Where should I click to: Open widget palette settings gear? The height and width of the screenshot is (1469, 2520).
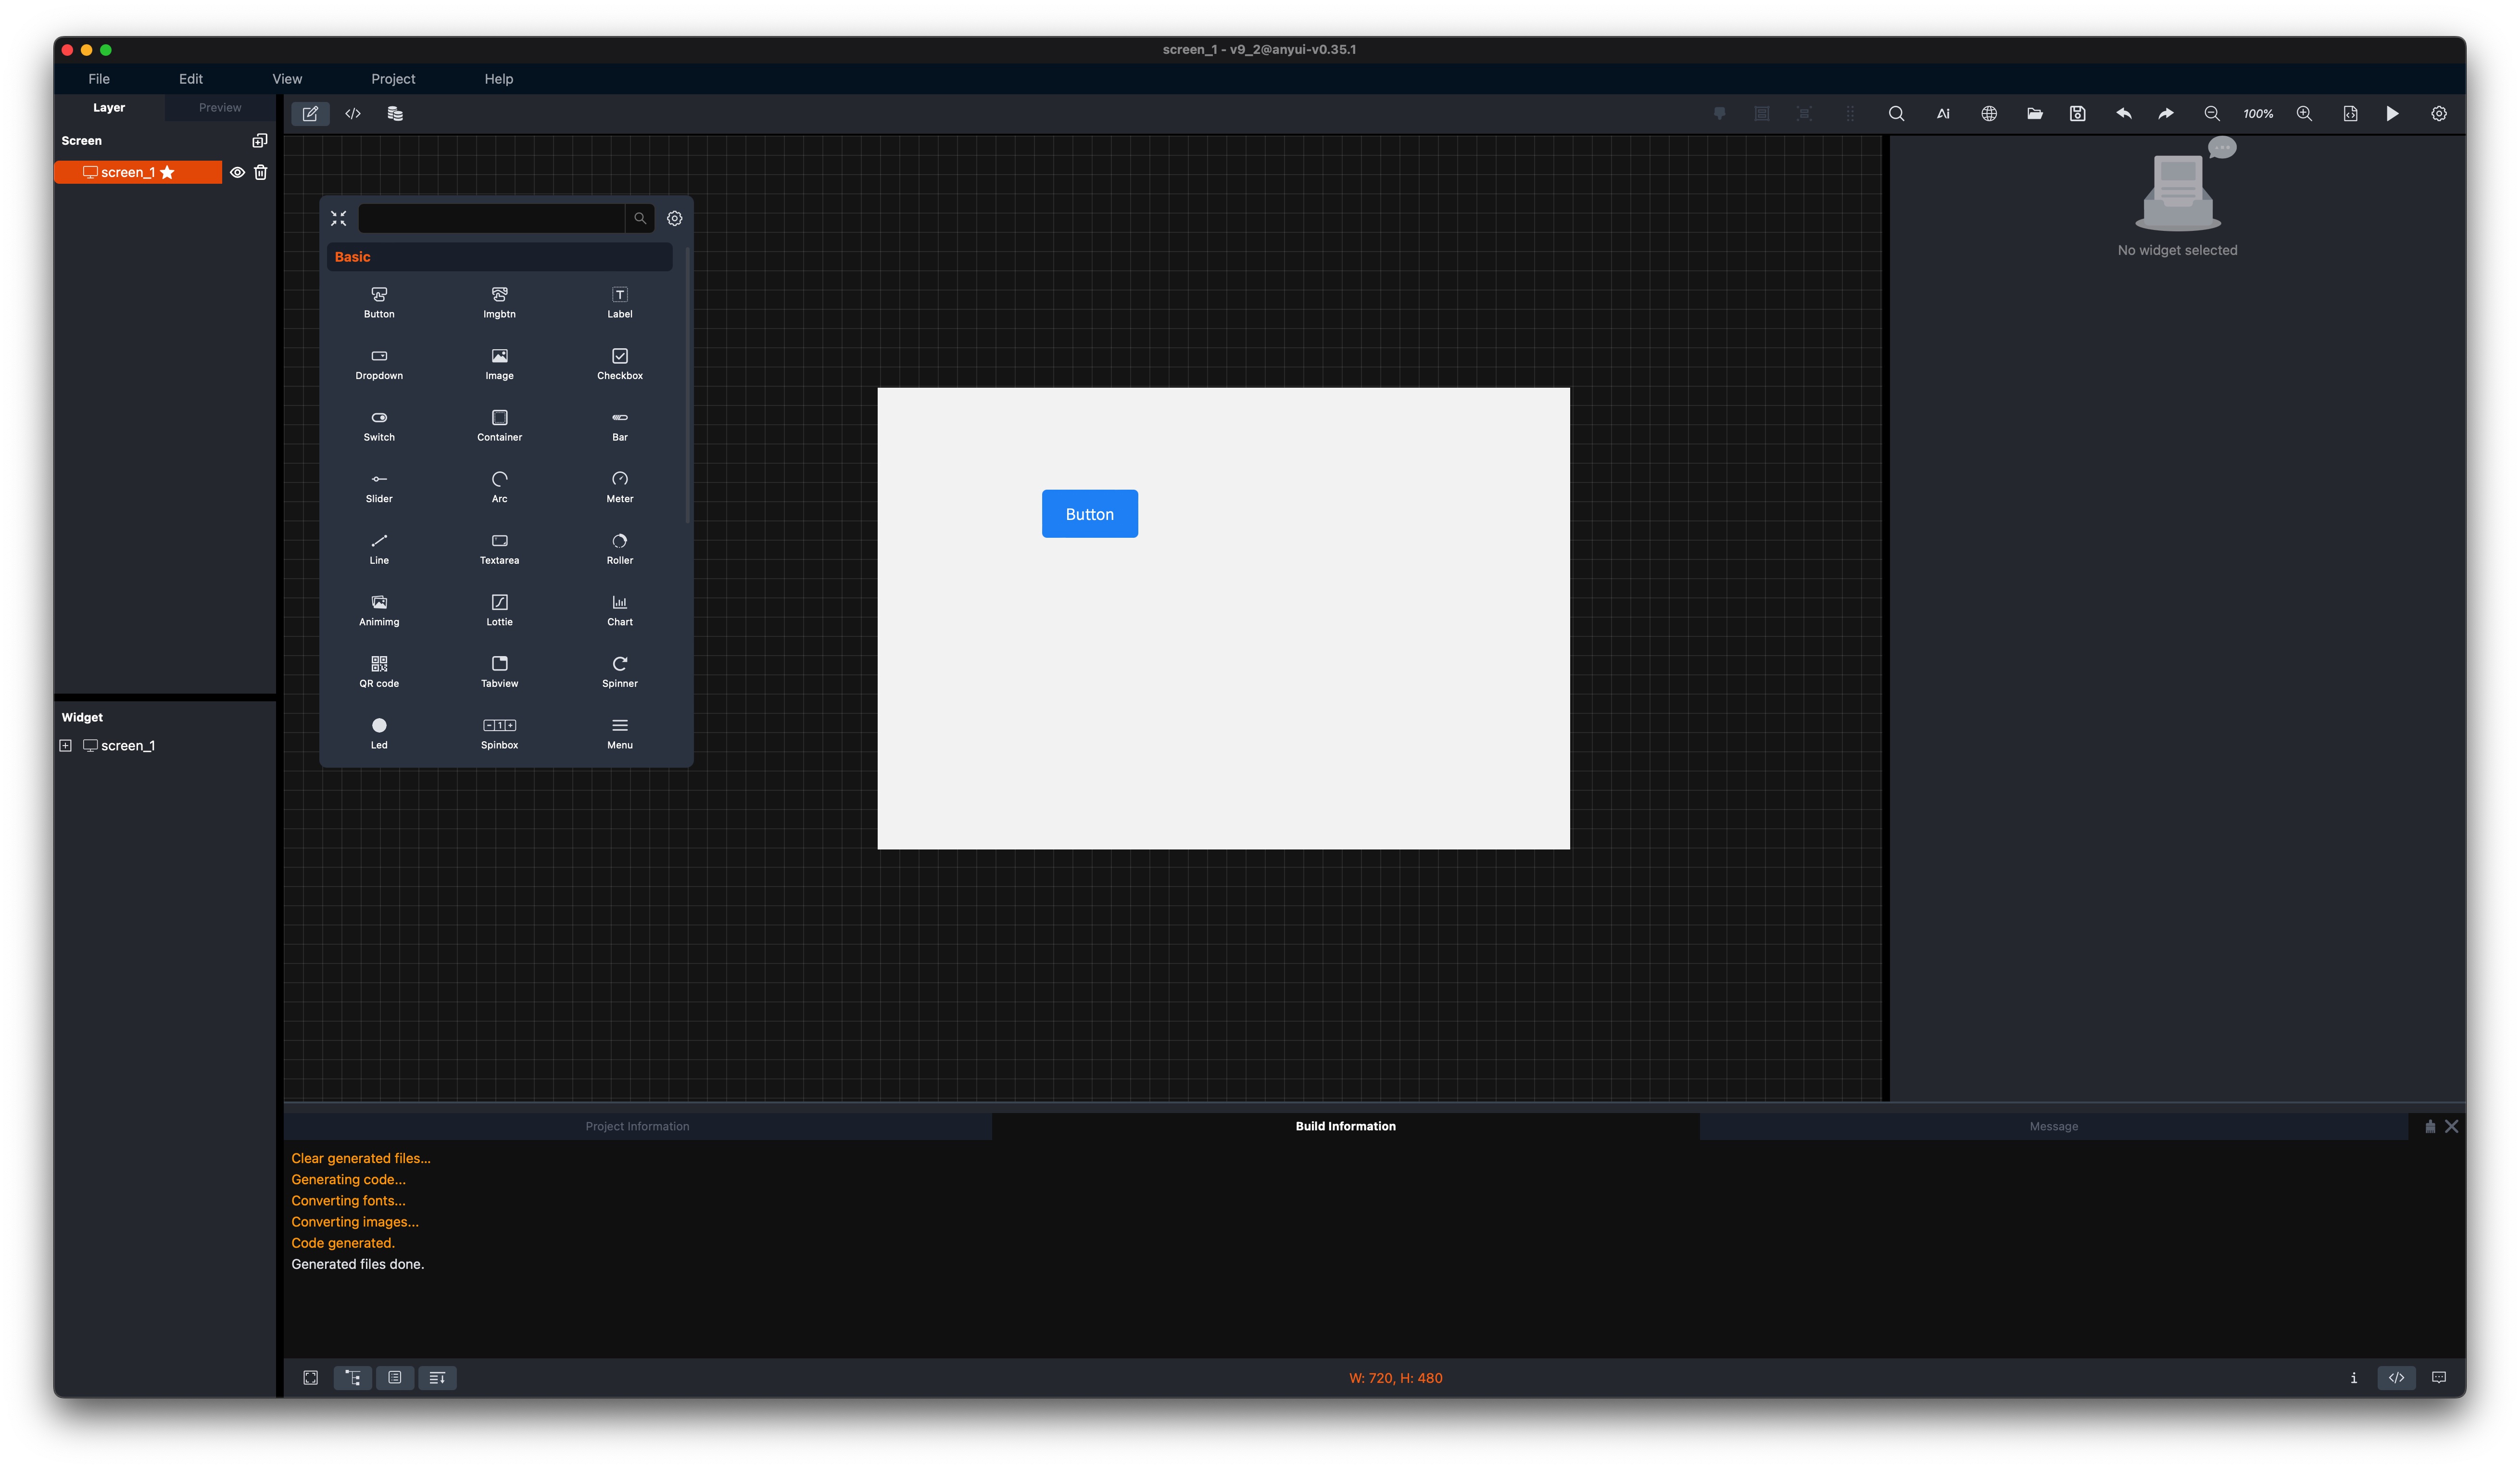674,217
